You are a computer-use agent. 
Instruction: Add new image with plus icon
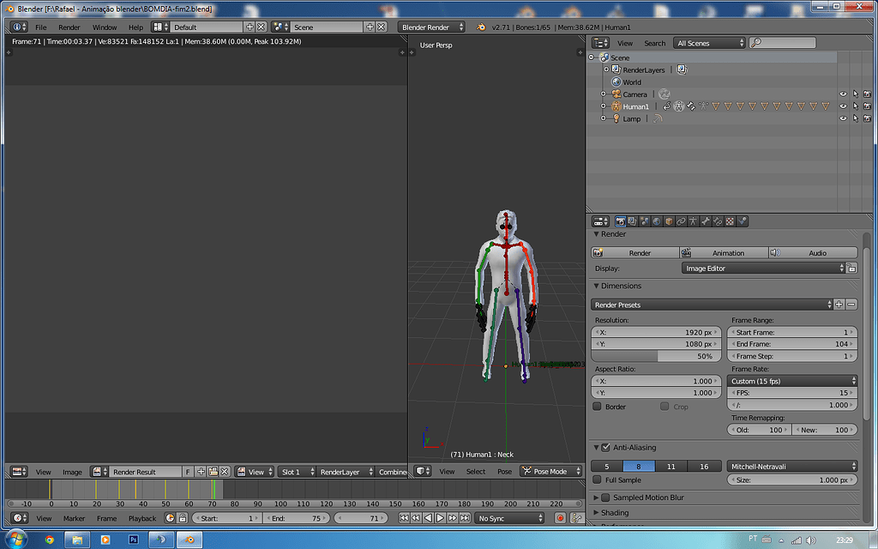tap(201, 472)
